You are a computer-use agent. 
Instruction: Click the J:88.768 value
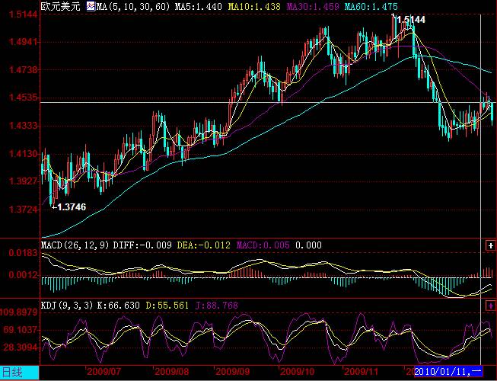pyautogui.click(x=216, y=306)
